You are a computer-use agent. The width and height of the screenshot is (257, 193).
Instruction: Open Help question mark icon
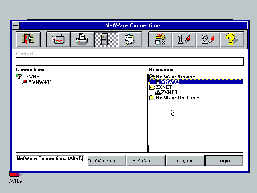coord(232,39)
